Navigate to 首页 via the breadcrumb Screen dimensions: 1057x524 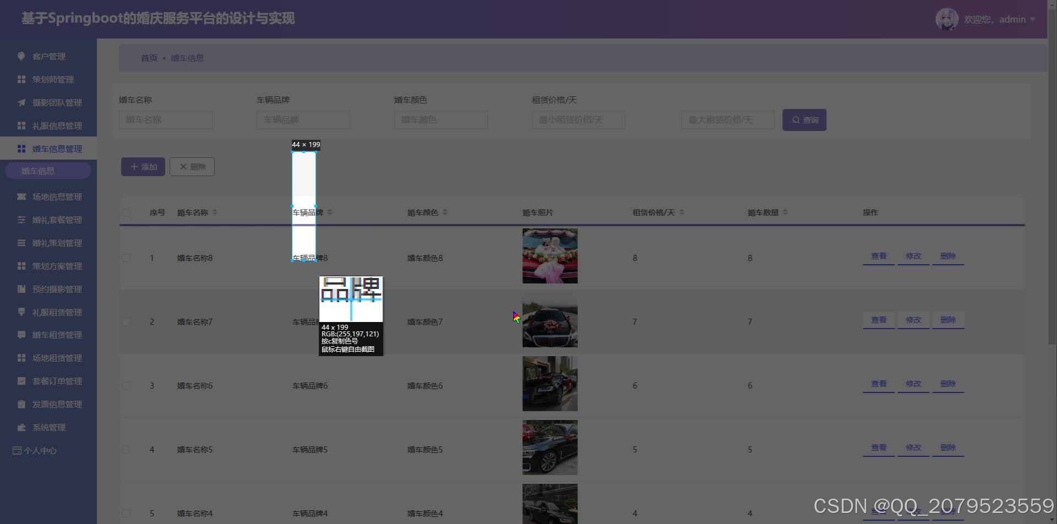pos(149,57)
